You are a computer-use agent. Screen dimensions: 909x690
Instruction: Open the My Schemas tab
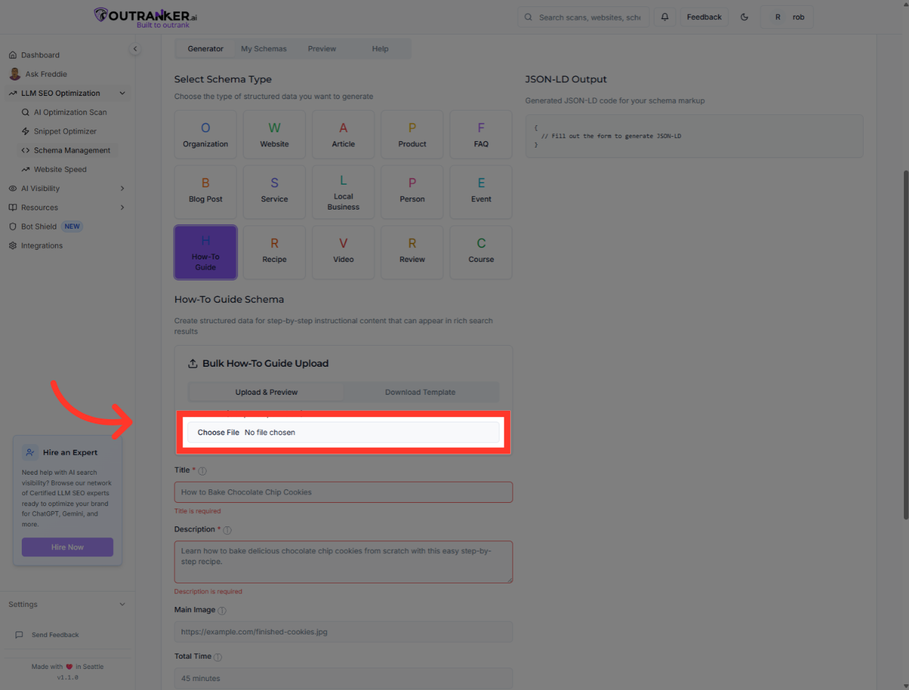(263, 49)
